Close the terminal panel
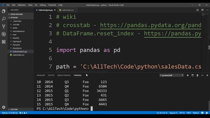Screen dimensions: 210x118 pos(207,75)
